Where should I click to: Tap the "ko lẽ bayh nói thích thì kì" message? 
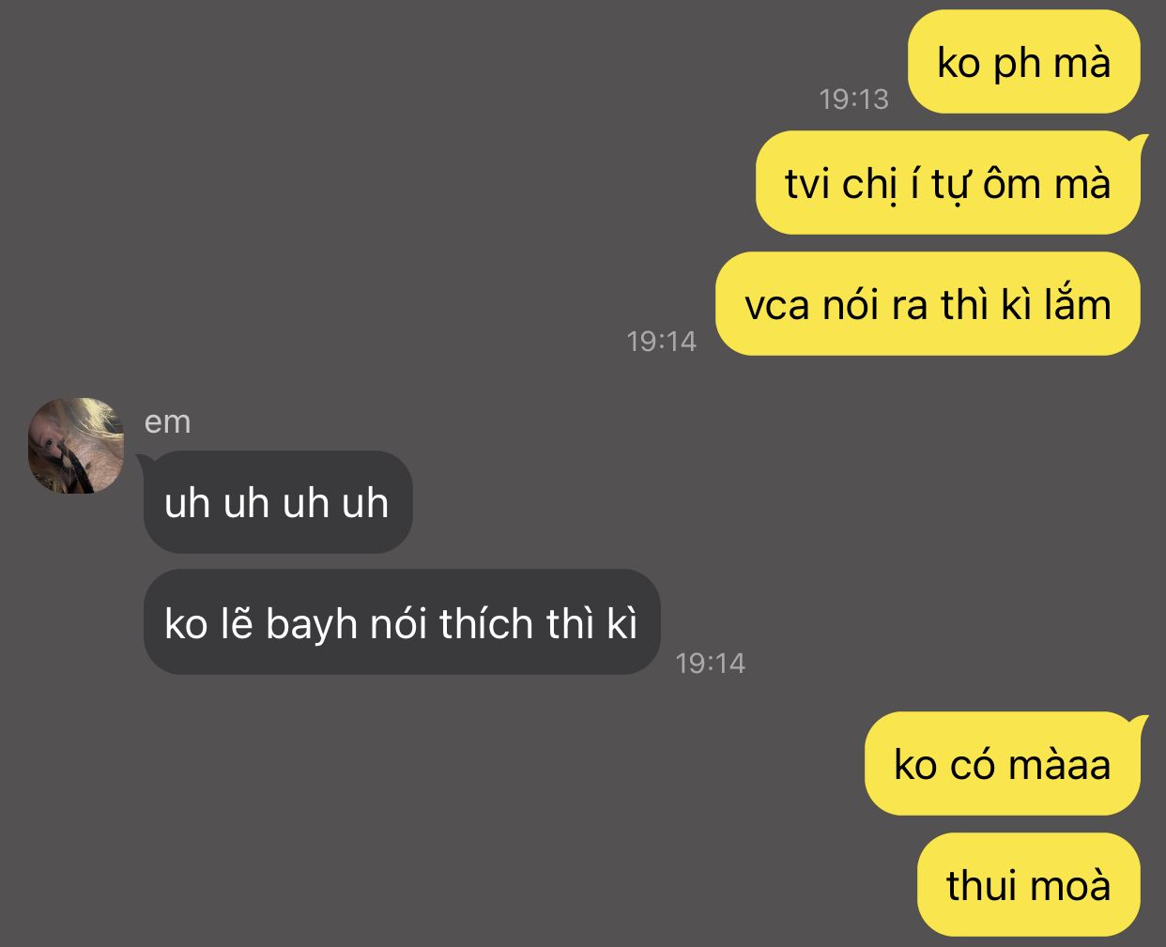(x=402, y=622)
